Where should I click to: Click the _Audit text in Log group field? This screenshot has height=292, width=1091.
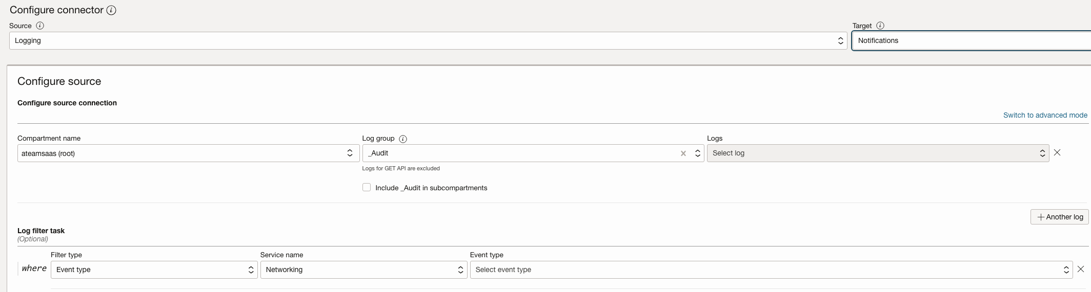point(378,153)
